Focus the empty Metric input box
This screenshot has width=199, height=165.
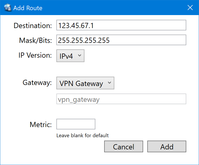click(76, 124)
